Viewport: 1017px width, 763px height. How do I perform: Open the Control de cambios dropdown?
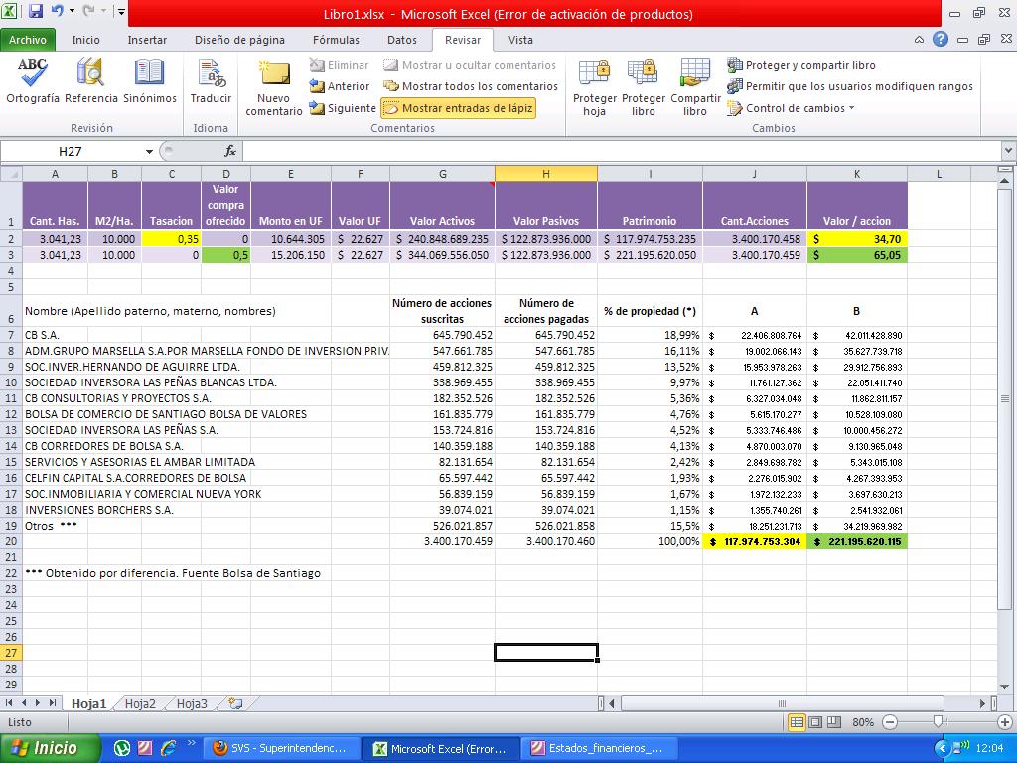tap(791, 108)
